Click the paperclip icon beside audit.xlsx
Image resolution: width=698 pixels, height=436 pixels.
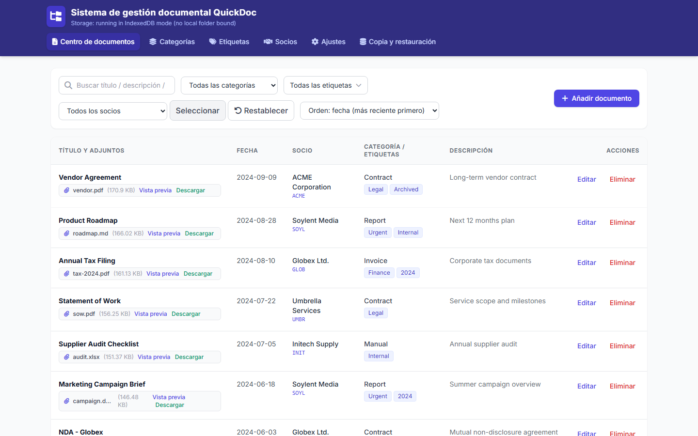coord(67,357)
